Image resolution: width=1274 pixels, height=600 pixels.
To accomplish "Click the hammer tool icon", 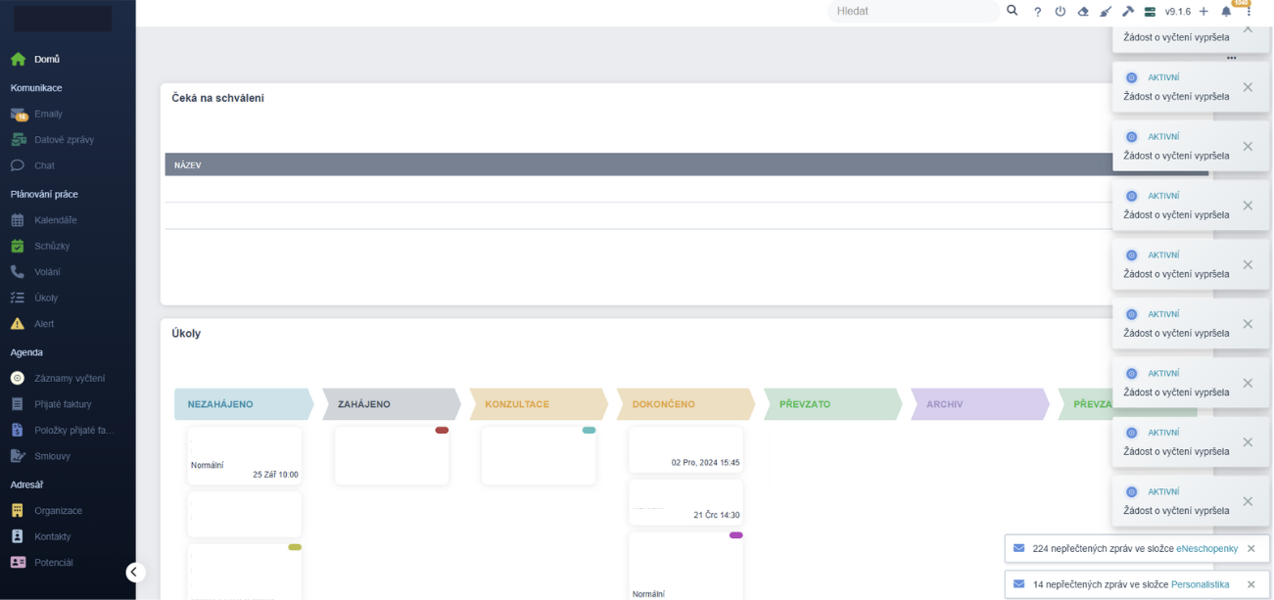I will pos(1128,12).
